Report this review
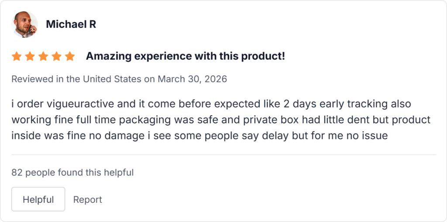This screenshot has height=222, width=447. tap(87, 199)
